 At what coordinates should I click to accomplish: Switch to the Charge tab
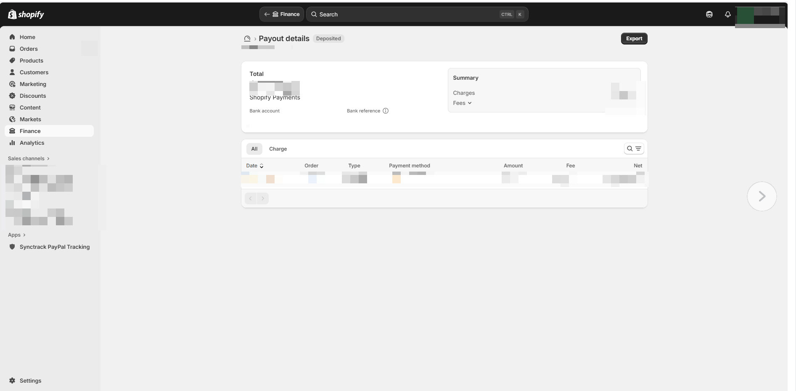click(278, 149)
